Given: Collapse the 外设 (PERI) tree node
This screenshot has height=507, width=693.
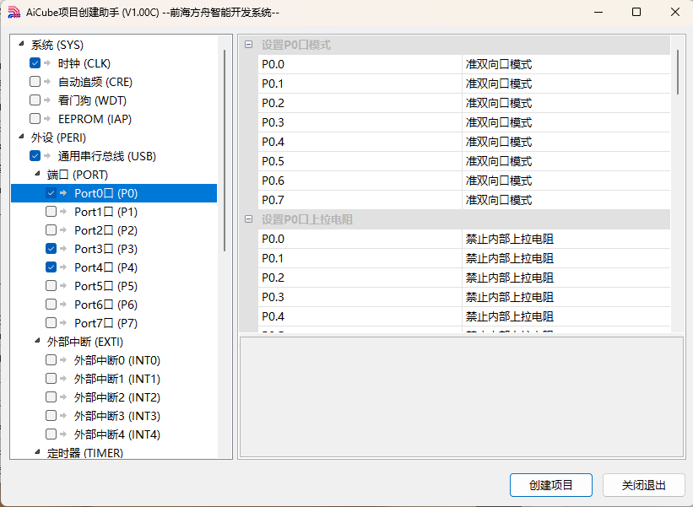Looking at the screenshot, I should coord(21,137).
